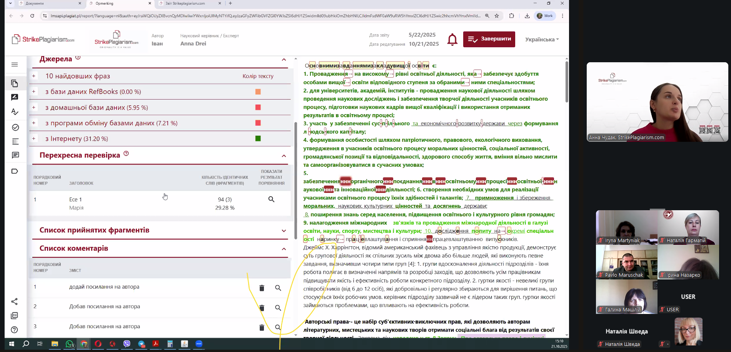Screen dimensions: 731x352
Task: Open the sidebar help question mark icon
Action: pyautogui.click(x=15, y=330)
